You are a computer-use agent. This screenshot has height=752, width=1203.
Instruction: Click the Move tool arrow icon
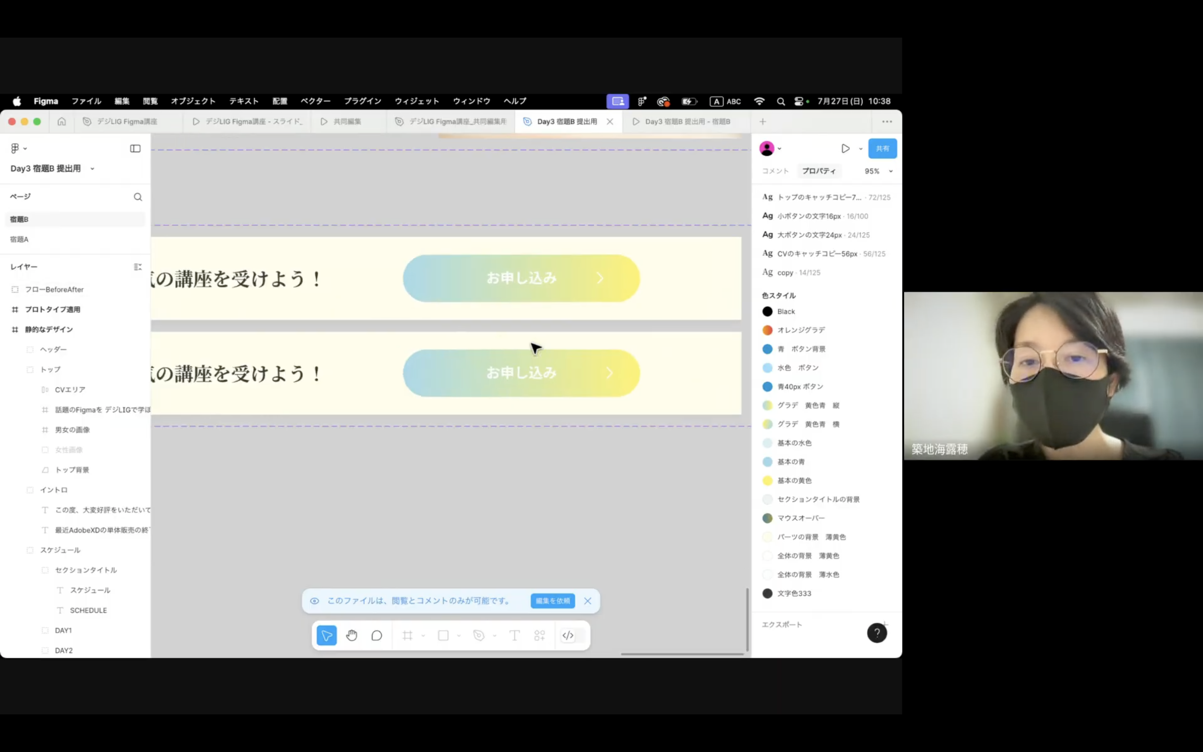pyautogui.click(x=327, y=635)
